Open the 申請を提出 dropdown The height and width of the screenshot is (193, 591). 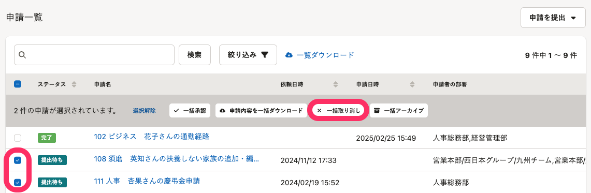point(553,18)
